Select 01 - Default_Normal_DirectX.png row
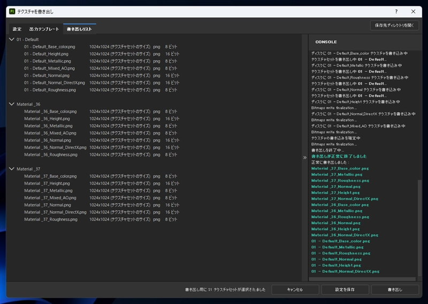Image resolution: width=428 pixels, height=304 pixels. [x=102, y=83]
